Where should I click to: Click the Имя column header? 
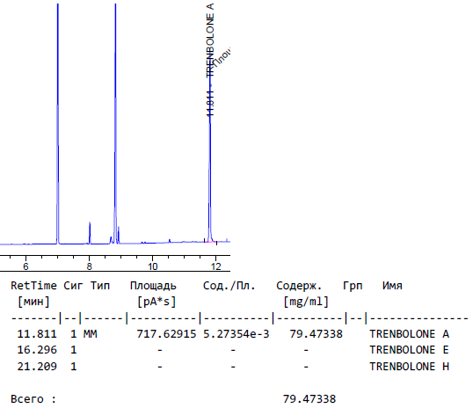point(392,286)
